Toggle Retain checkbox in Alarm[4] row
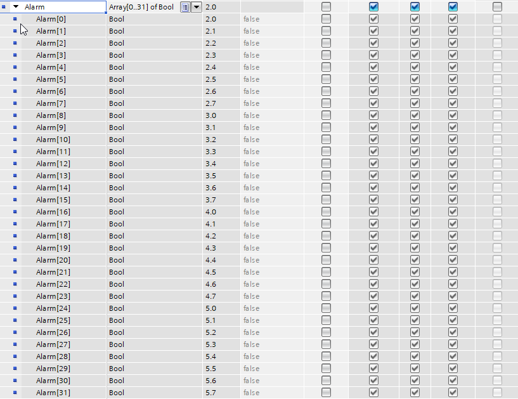Screen dimensions: 518x399 [326, 67]
